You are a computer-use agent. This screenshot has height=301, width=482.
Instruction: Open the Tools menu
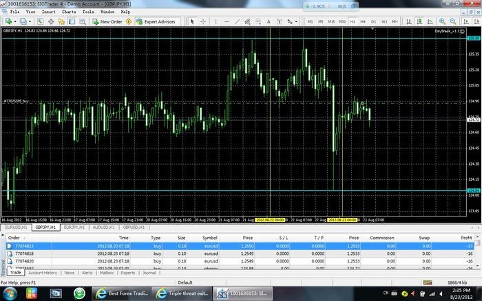(x=88, y=12)
